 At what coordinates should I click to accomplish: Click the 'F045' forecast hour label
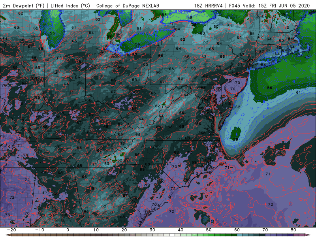coord(235,6)
